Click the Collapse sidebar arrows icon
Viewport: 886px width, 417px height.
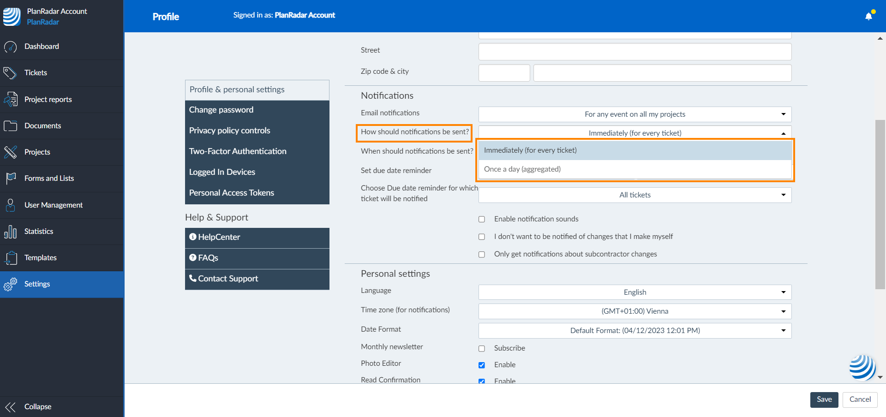(x=10, y=407)
